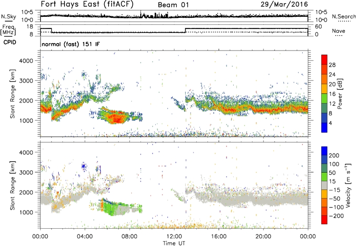The width and height of the screenshot is (356, 246).
Task: Click the 'Nave' legend label
Action: point(339,31)
